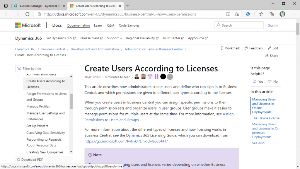The width and height of the screenshot is (300, 169).
Task: Select Assign Permissions to Users and Groups in sidebar
Action: 47,97
